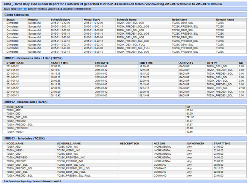Click the 781.57 GB value cell
The height and width of the screenshot is (186, 249).
point(190,117)
